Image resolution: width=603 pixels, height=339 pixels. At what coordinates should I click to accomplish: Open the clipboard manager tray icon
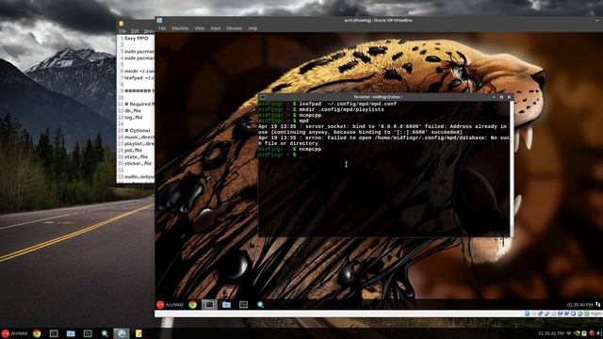click(x=584, y=333)
